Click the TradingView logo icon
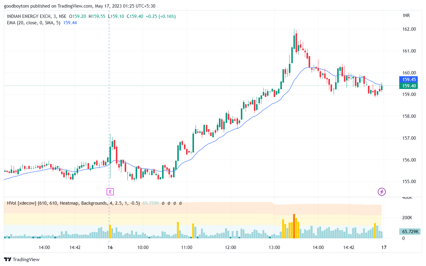The height and width of the screenshot is (266, 426). click(8, 259)
